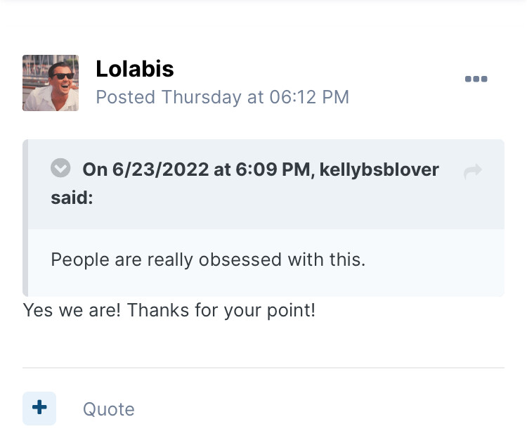Click the go-to-original-post arrow in quote
Screen dimensions: 527x443
click(473, 171)
